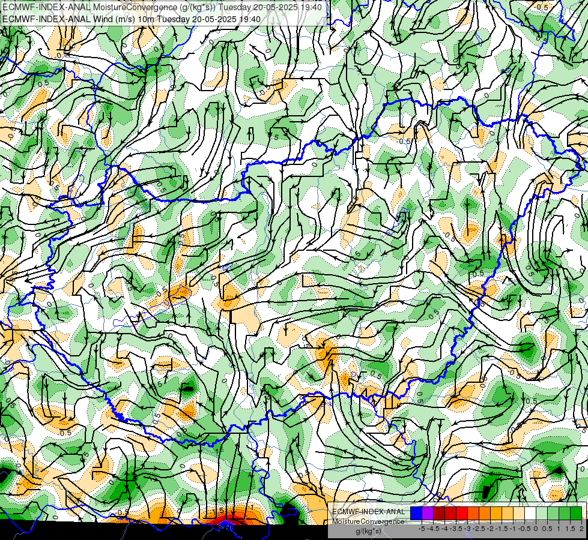This screenshot has height=540, width=588.
Task: Click the legend tick label 1.5
Action: pyautogui.click(x=570, y=529)
